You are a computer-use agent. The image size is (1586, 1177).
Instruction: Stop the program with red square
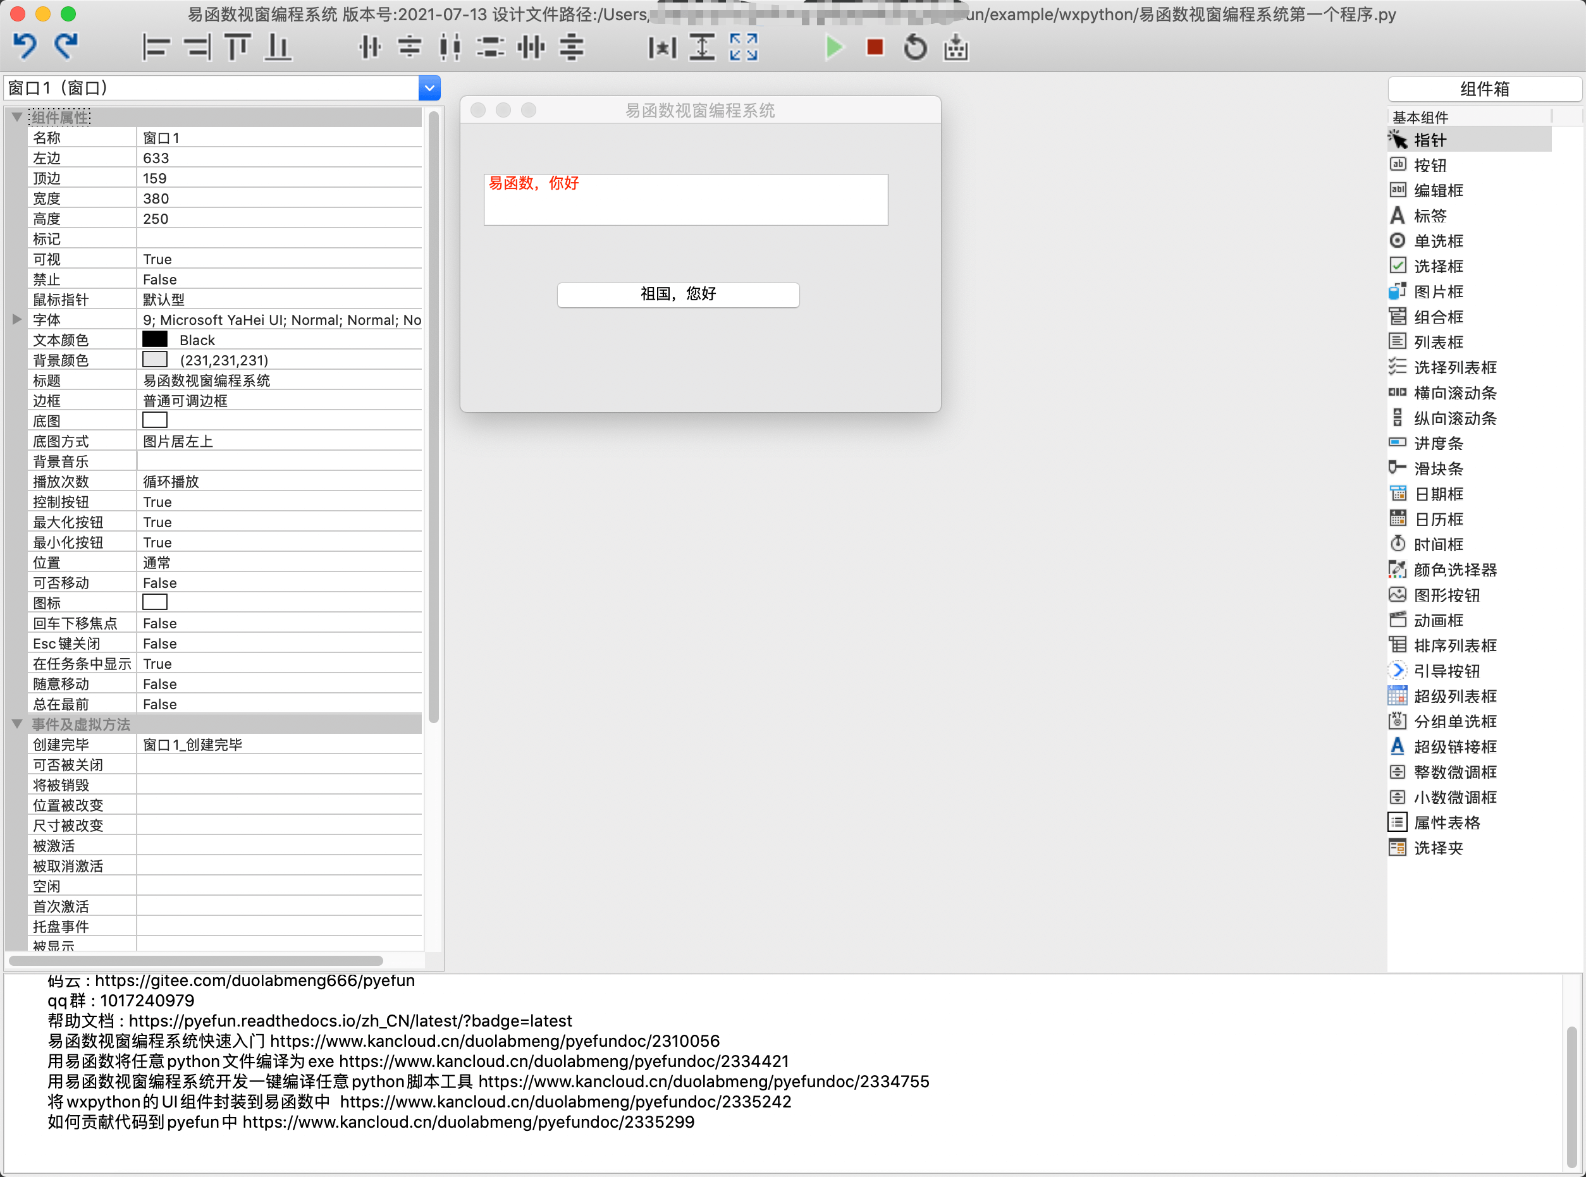pyautogui.click(x=875, y=48)
